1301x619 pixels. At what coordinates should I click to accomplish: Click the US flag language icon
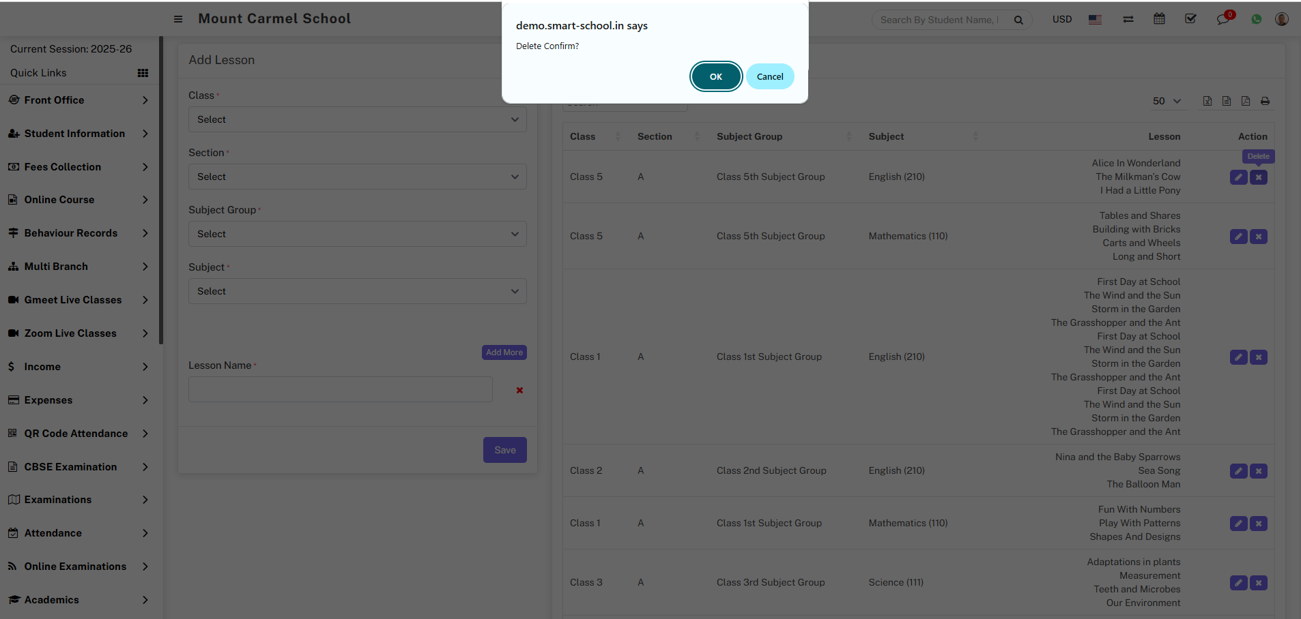pos(1095,19)
